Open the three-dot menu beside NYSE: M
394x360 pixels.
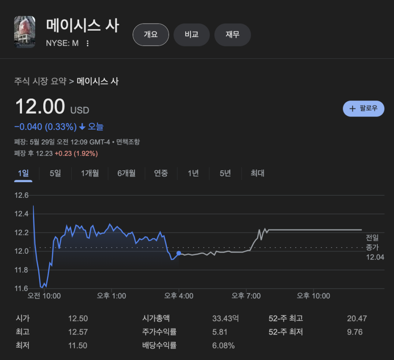coord(87,43)
